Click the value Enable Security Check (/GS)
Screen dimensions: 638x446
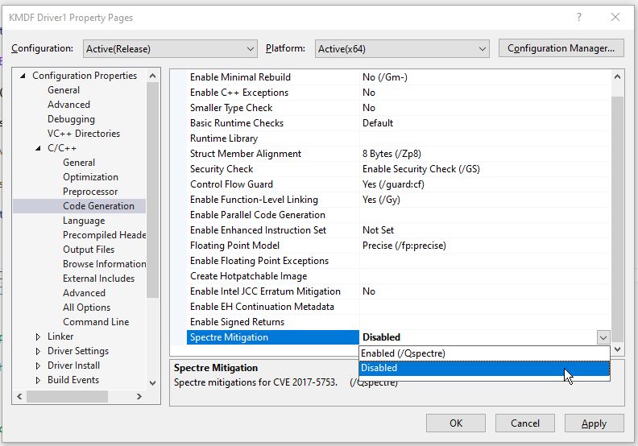[x=421, y=169]
